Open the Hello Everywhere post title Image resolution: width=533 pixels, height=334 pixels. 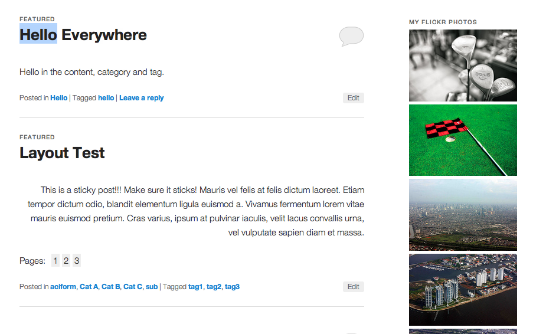pos(83,35)
